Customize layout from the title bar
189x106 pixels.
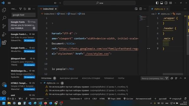click(171, 3)
